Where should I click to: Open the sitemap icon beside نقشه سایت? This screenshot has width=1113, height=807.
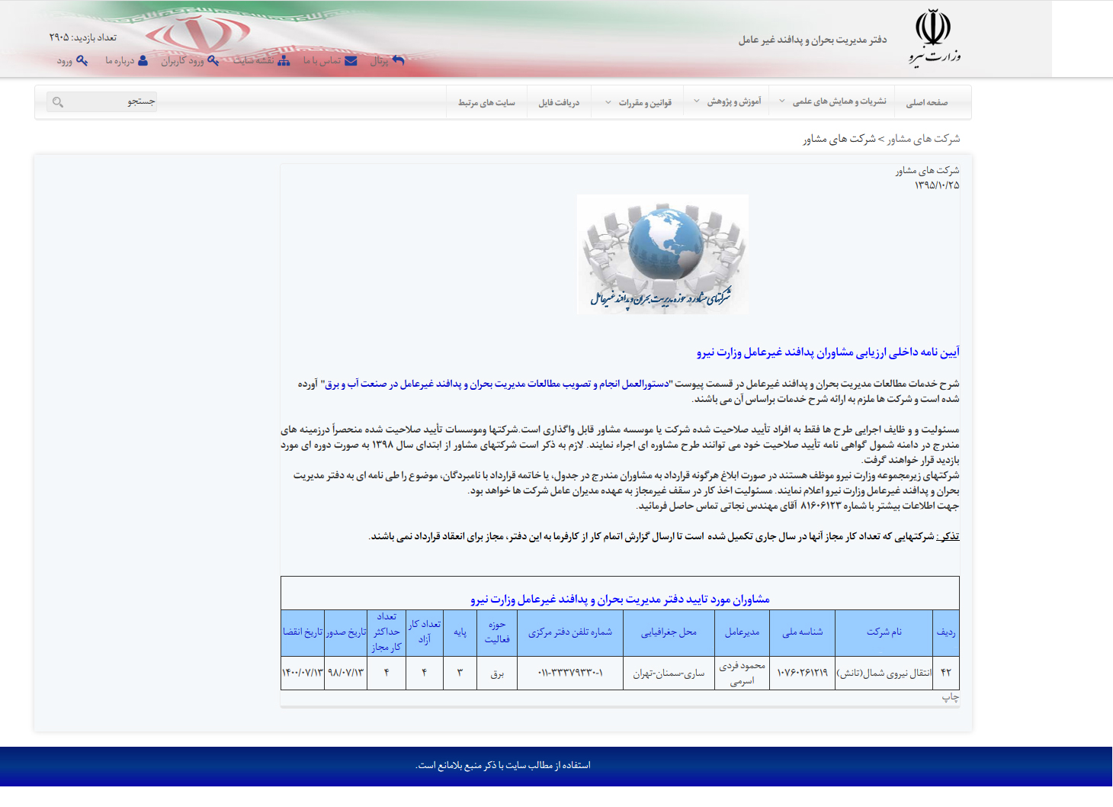click(284, 61)
